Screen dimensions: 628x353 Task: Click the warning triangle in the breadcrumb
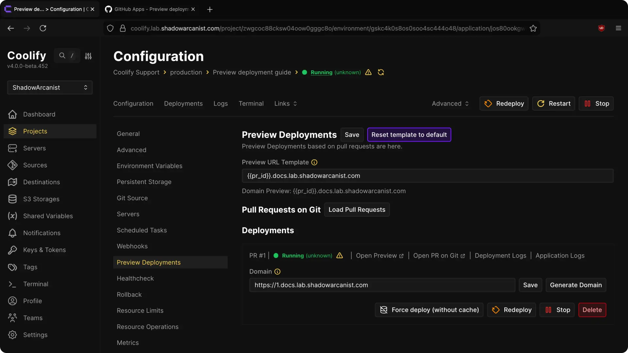coord(368,72)
